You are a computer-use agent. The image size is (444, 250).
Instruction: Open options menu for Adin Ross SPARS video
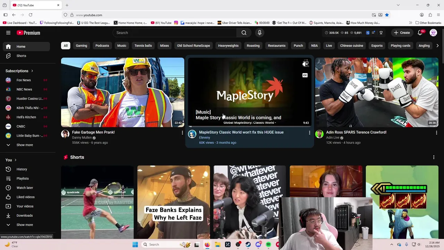click(436, 133)
